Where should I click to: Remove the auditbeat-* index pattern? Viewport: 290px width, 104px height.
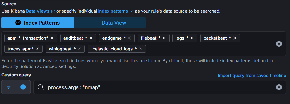tap(91, 38)
